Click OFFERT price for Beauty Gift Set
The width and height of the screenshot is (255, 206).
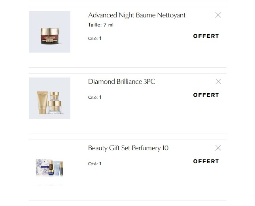coord(206,161)
